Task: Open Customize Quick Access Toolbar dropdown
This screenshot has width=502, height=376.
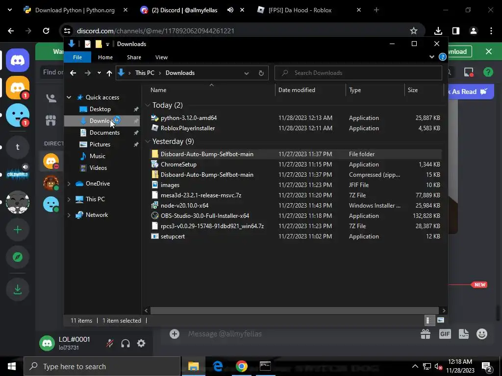Action: point(107,44)
